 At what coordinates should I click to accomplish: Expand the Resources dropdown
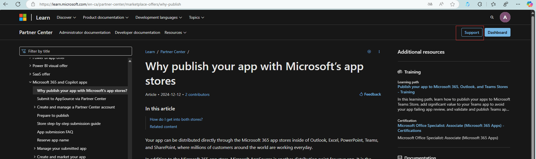[175, 32]
